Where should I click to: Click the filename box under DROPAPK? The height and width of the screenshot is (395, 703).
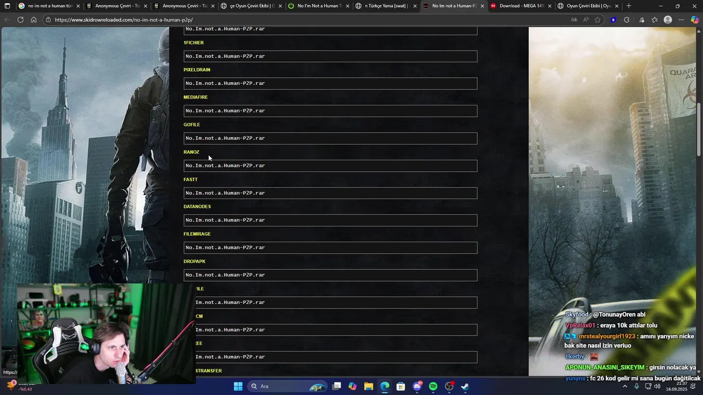point(330,275)
